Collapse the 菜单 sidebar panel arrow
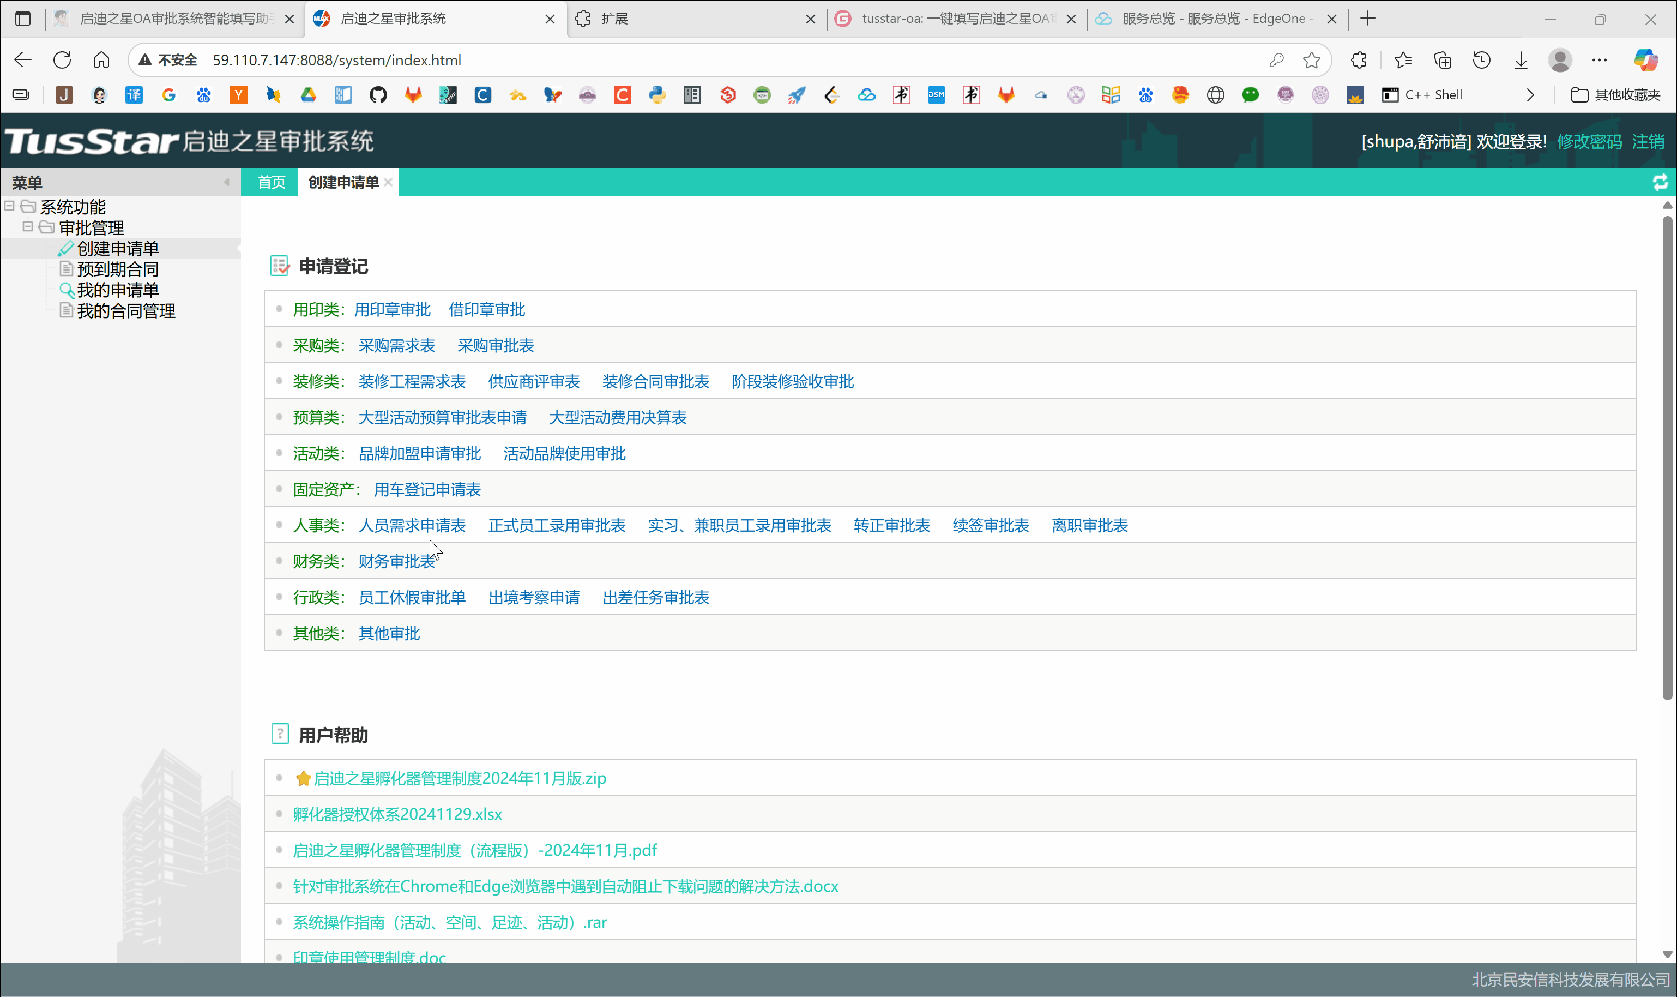The height and width of the screenshot is (997, 1677). tap(226, 182)
